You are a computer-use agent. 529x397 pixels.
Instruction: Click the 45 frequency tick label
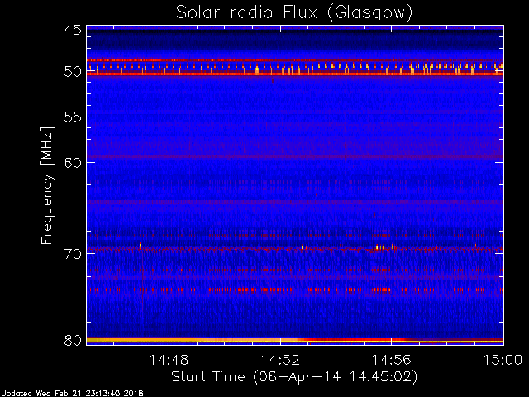[x=73, y=30]
